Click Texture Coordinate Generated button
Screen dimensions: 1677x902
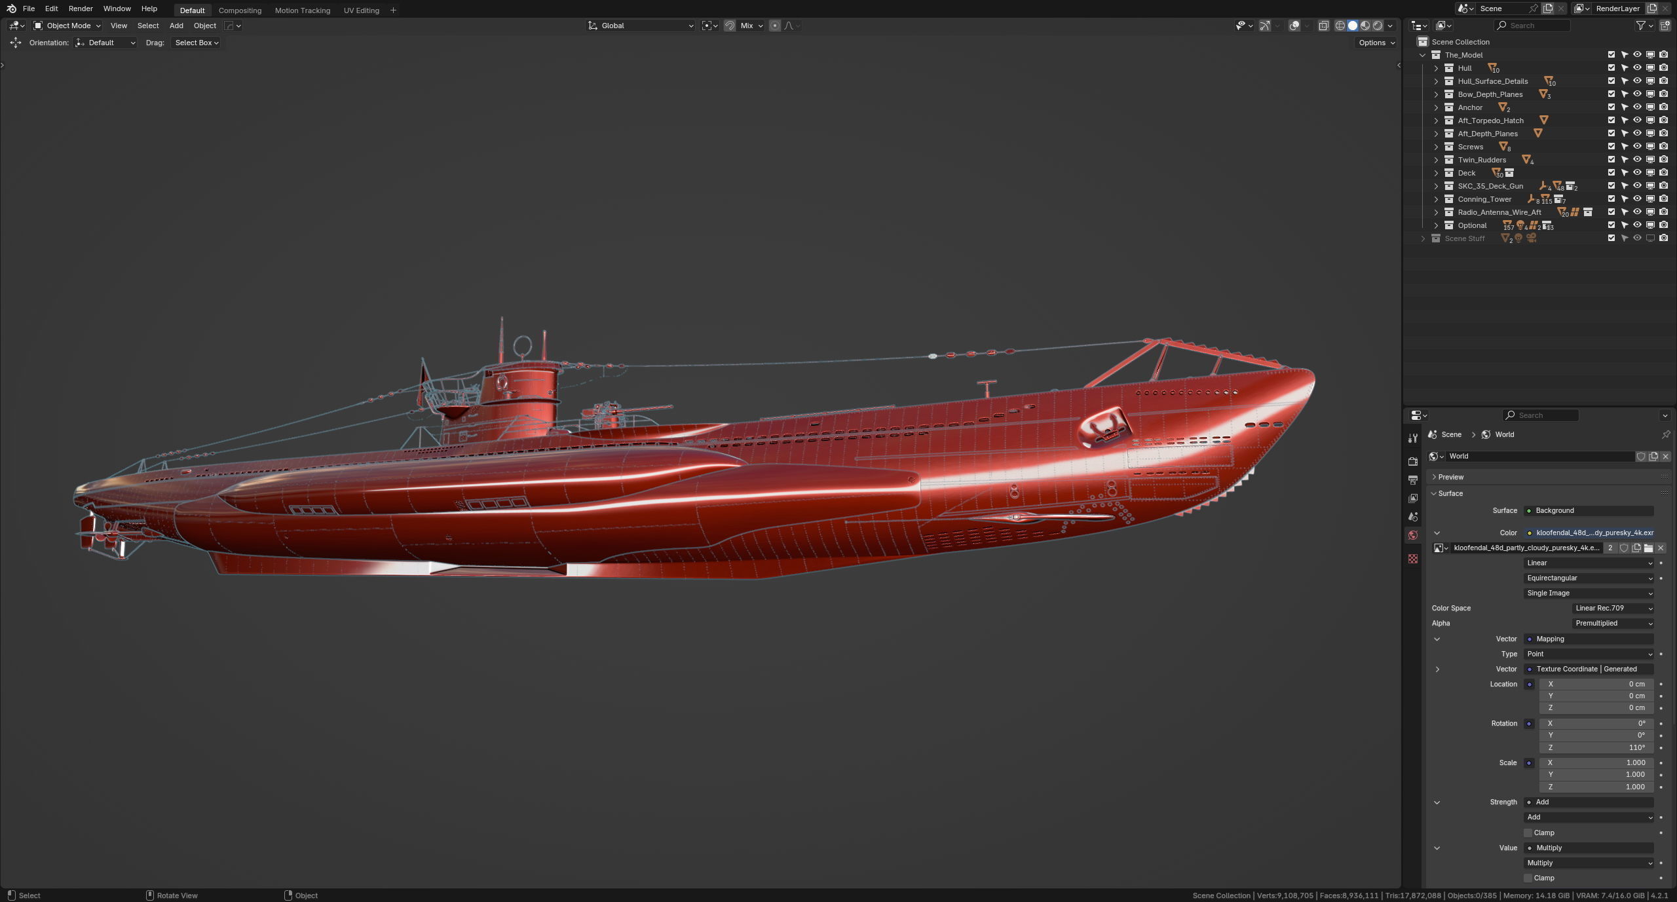tap(1589, 669)
